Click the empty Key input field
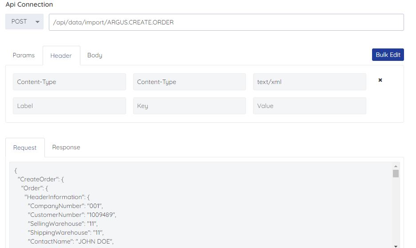 [190, 106]
